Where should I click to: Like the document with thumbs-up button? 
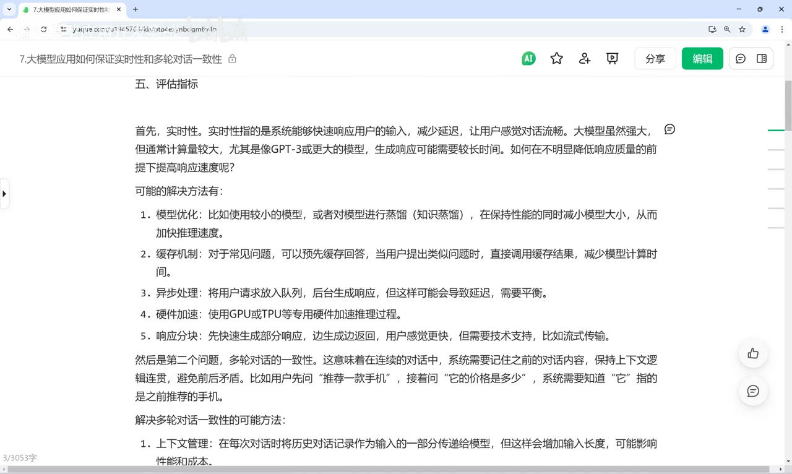point(753,353)
